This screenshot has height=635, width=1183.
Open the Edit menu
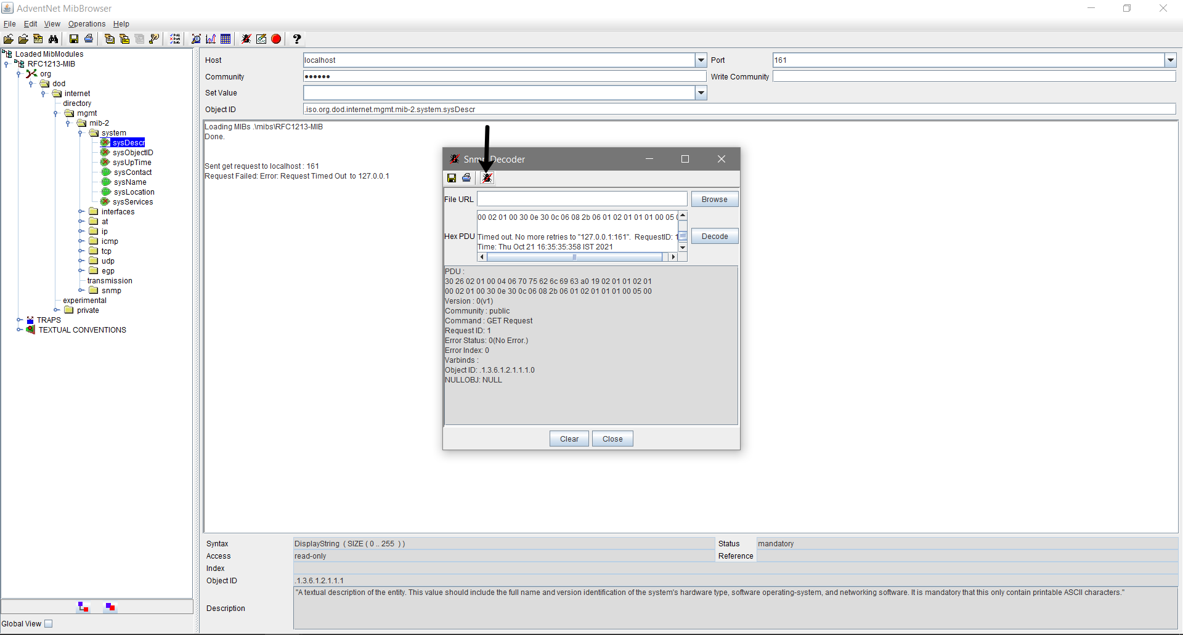click(30, 24)
